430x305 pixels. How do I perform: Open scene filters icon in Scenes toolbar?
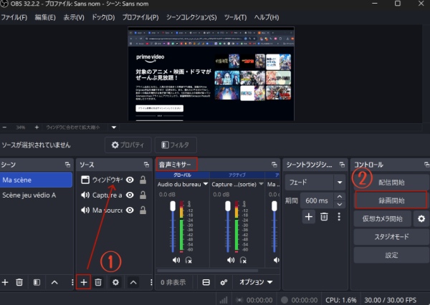pos(37,282)
